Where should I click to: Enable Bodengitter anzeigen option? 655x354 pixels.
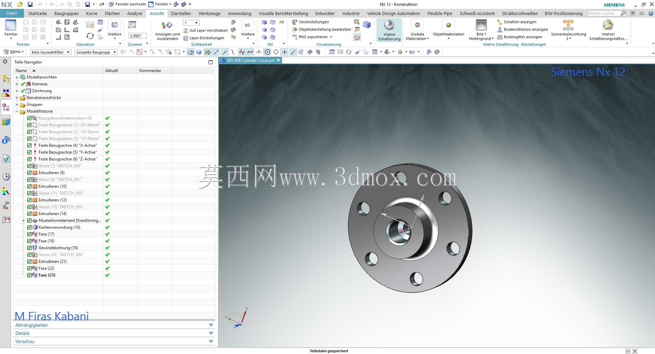[520, 37]
